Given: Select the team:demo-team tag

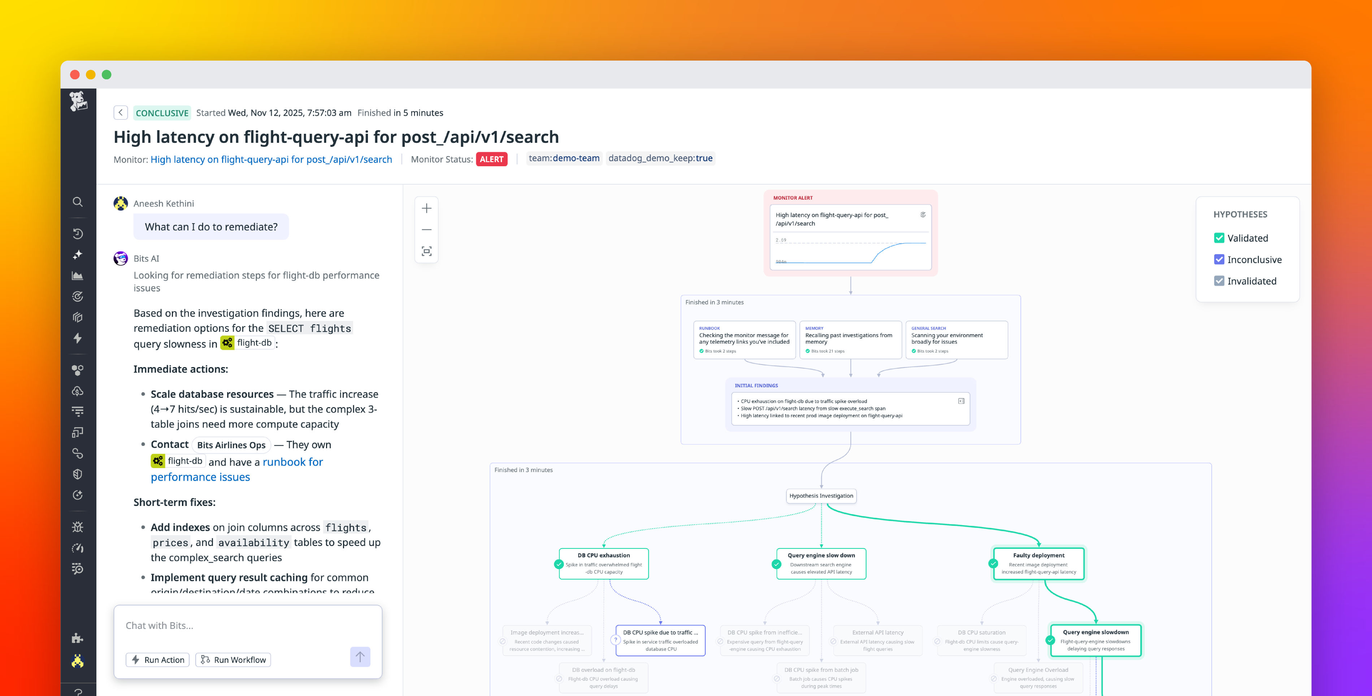Looking at the screenshot, I should tap(564, 158).
